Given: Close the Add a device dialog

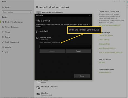Looking at the screenshot, I should 90,15.
